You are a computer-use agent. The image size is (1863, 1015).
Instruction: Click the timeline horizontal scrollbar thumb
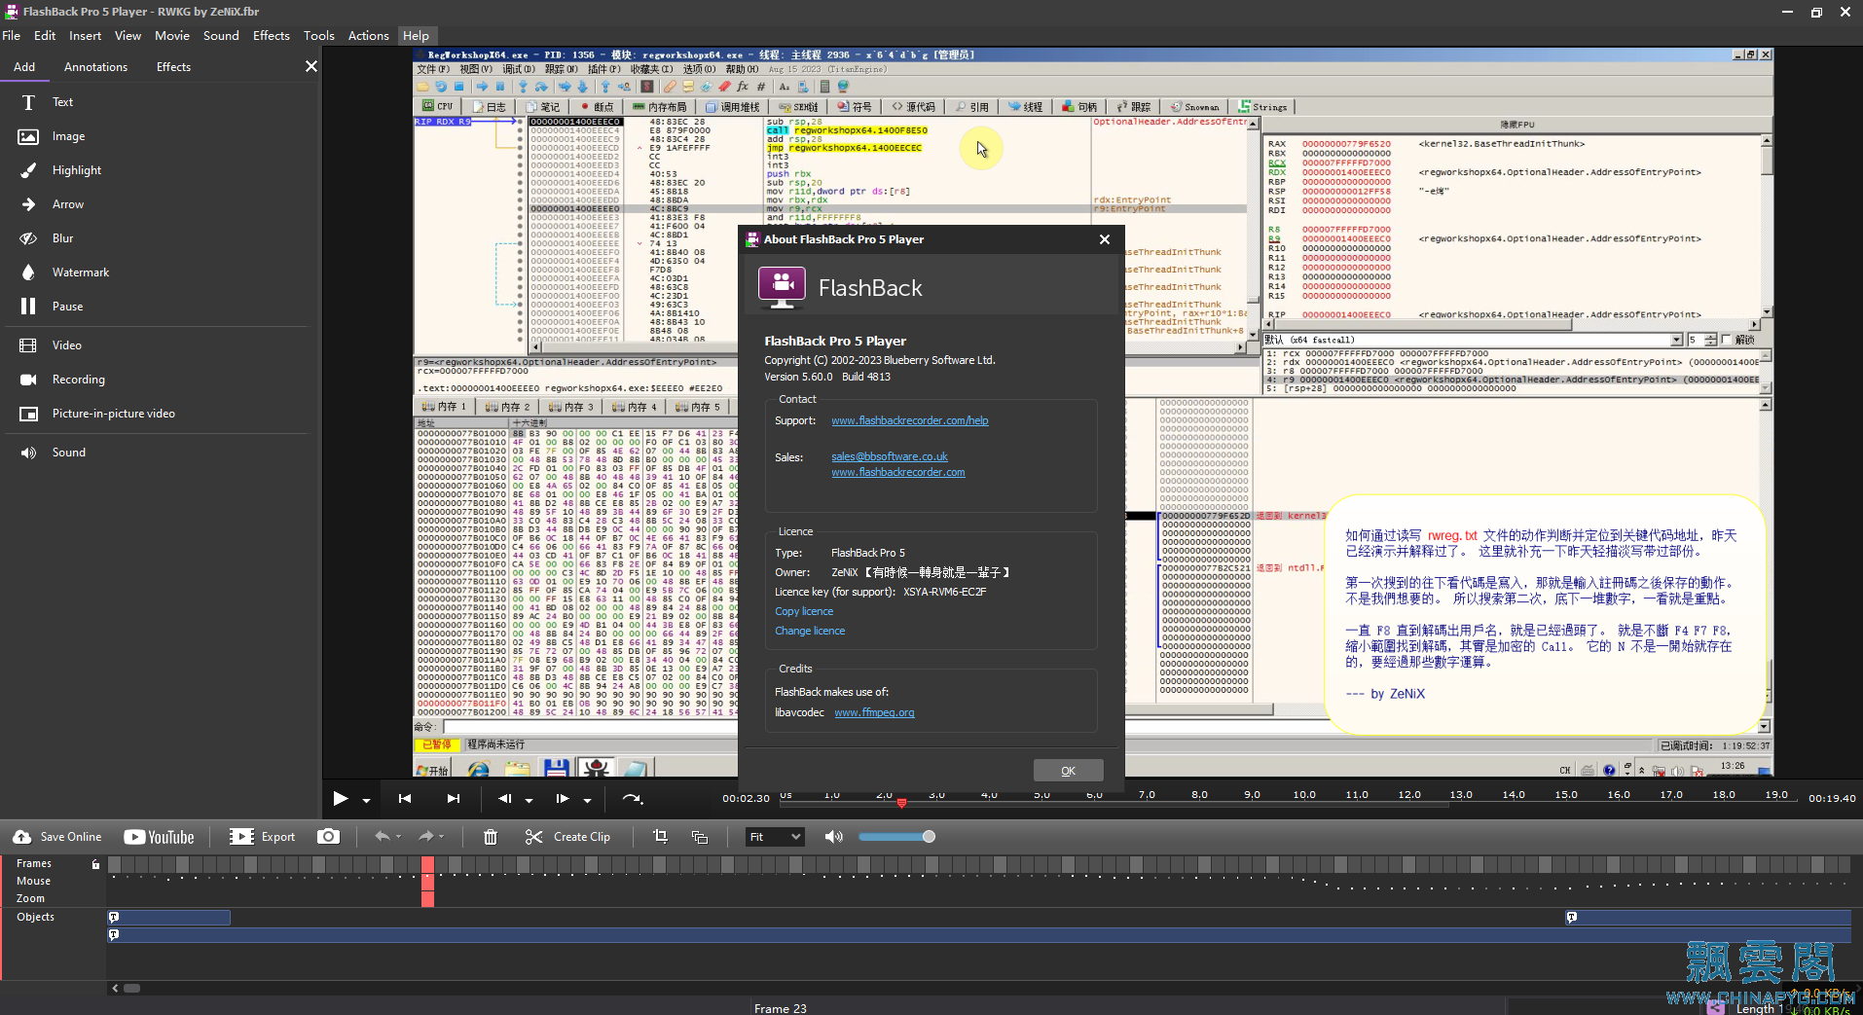click(x=131, y=988)
